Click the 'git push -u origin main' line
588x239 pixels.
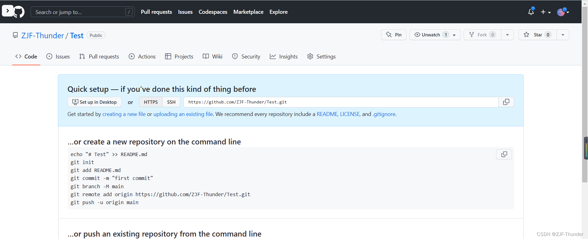(104, 202)
